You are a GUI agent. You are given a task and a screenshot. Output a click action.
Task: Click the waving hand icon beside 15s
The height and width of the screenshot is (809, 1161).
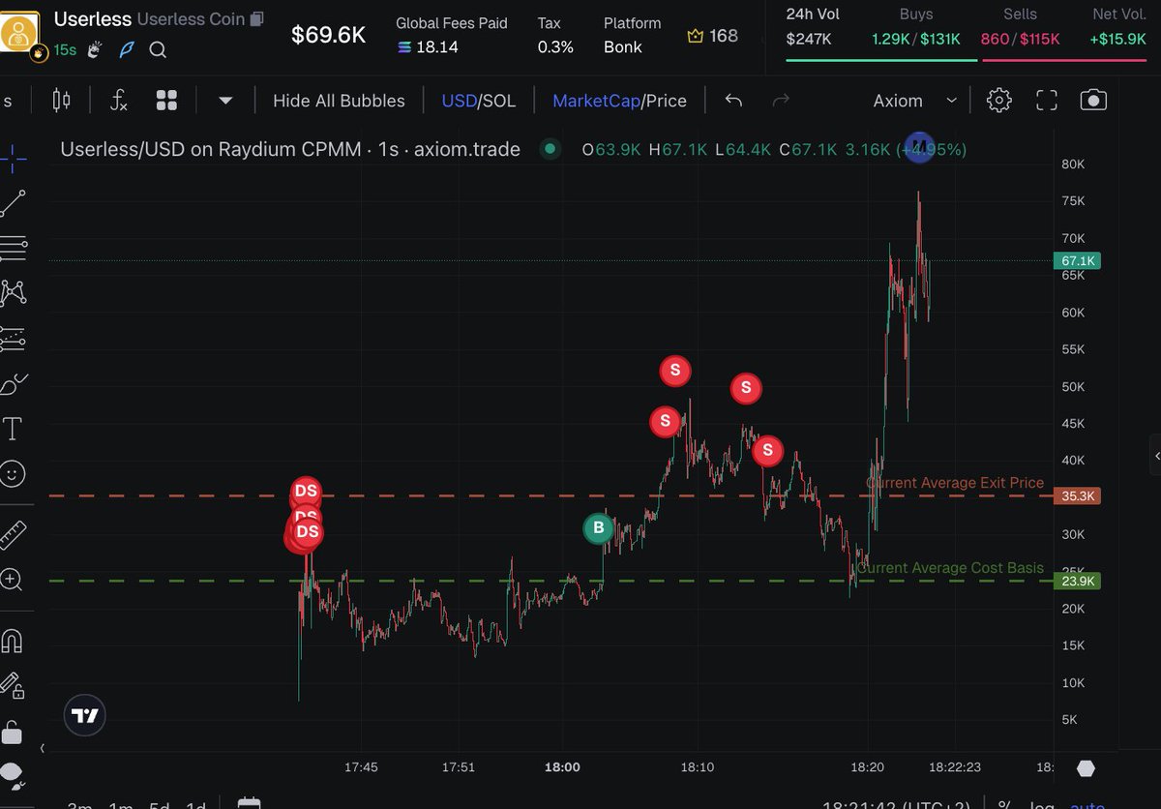[x=95, y=49]
